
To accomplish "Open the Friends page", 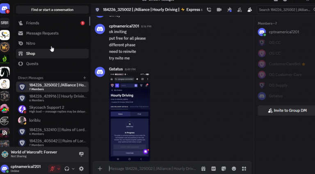I will click(52, 23).
